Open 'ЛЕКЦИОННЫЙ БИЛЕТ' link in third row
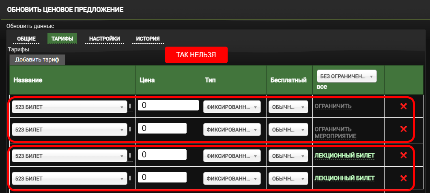The width and height of the screenshot is (430, 193). pos(344,155)
